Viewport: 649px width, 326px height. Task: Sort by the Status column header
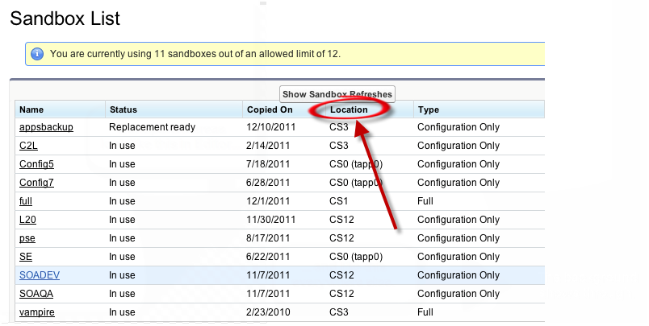coord(124,109)
